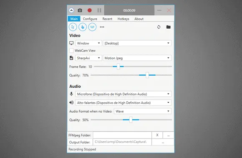The image size is (242, 158).
Task: Open the Window video source type dropdown
Action: click(x=88, y=43)
